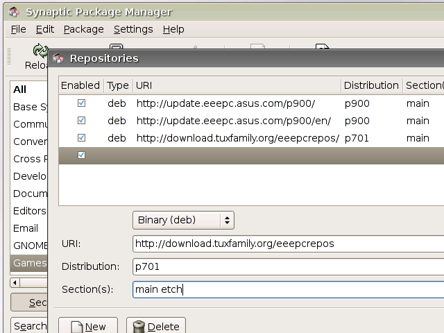Click the Sections button in Synaptic sidebar
This screenshot has height=333, width=444.
pos(29,302)
